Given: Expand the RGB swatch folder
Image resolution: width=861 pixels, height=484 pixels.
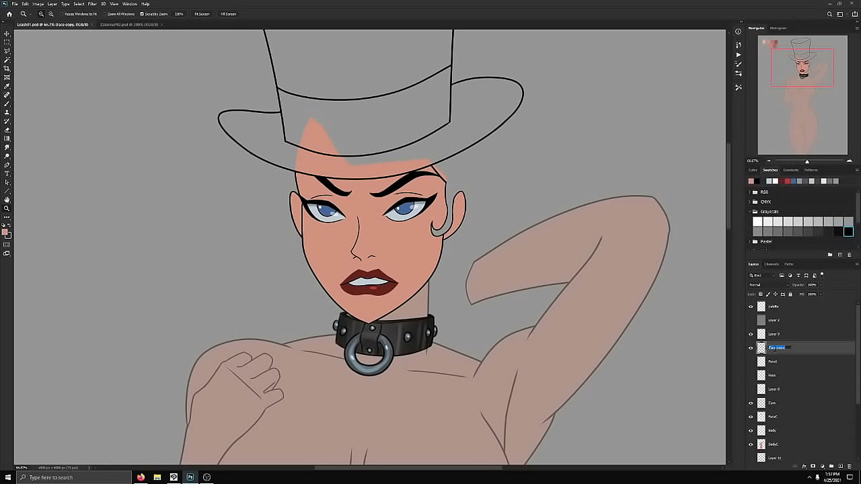Looking at the screenshot, I should point(749,192).
